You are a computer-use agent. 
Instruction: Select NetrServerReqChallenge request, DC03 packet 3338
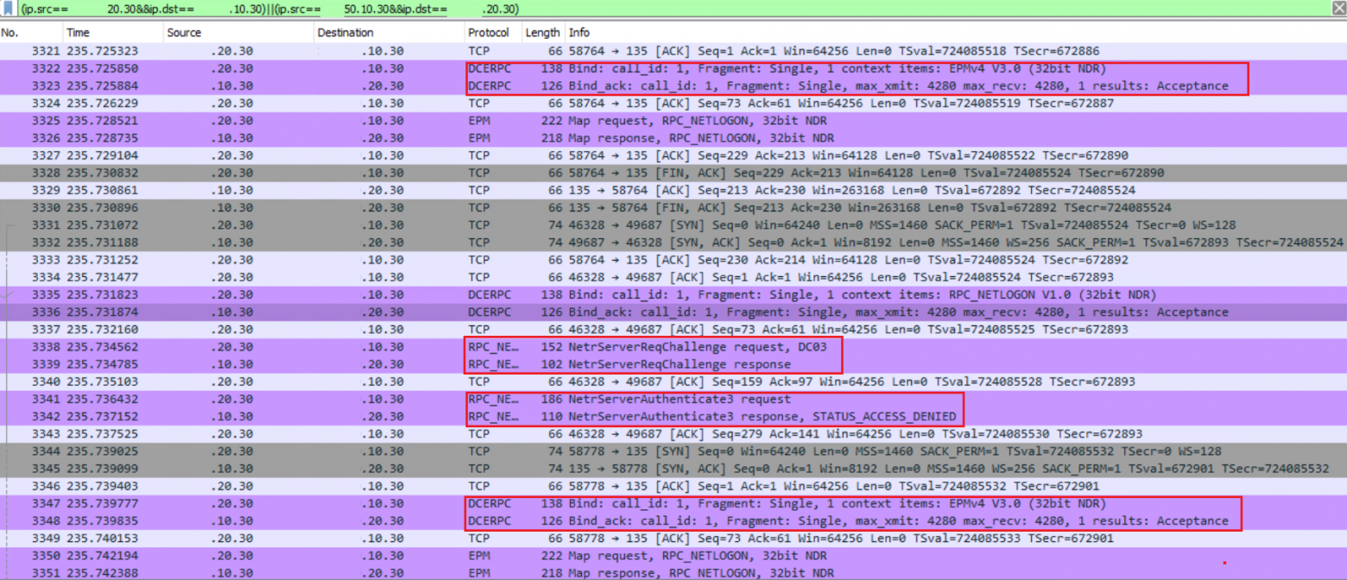(x=673, y=347)
